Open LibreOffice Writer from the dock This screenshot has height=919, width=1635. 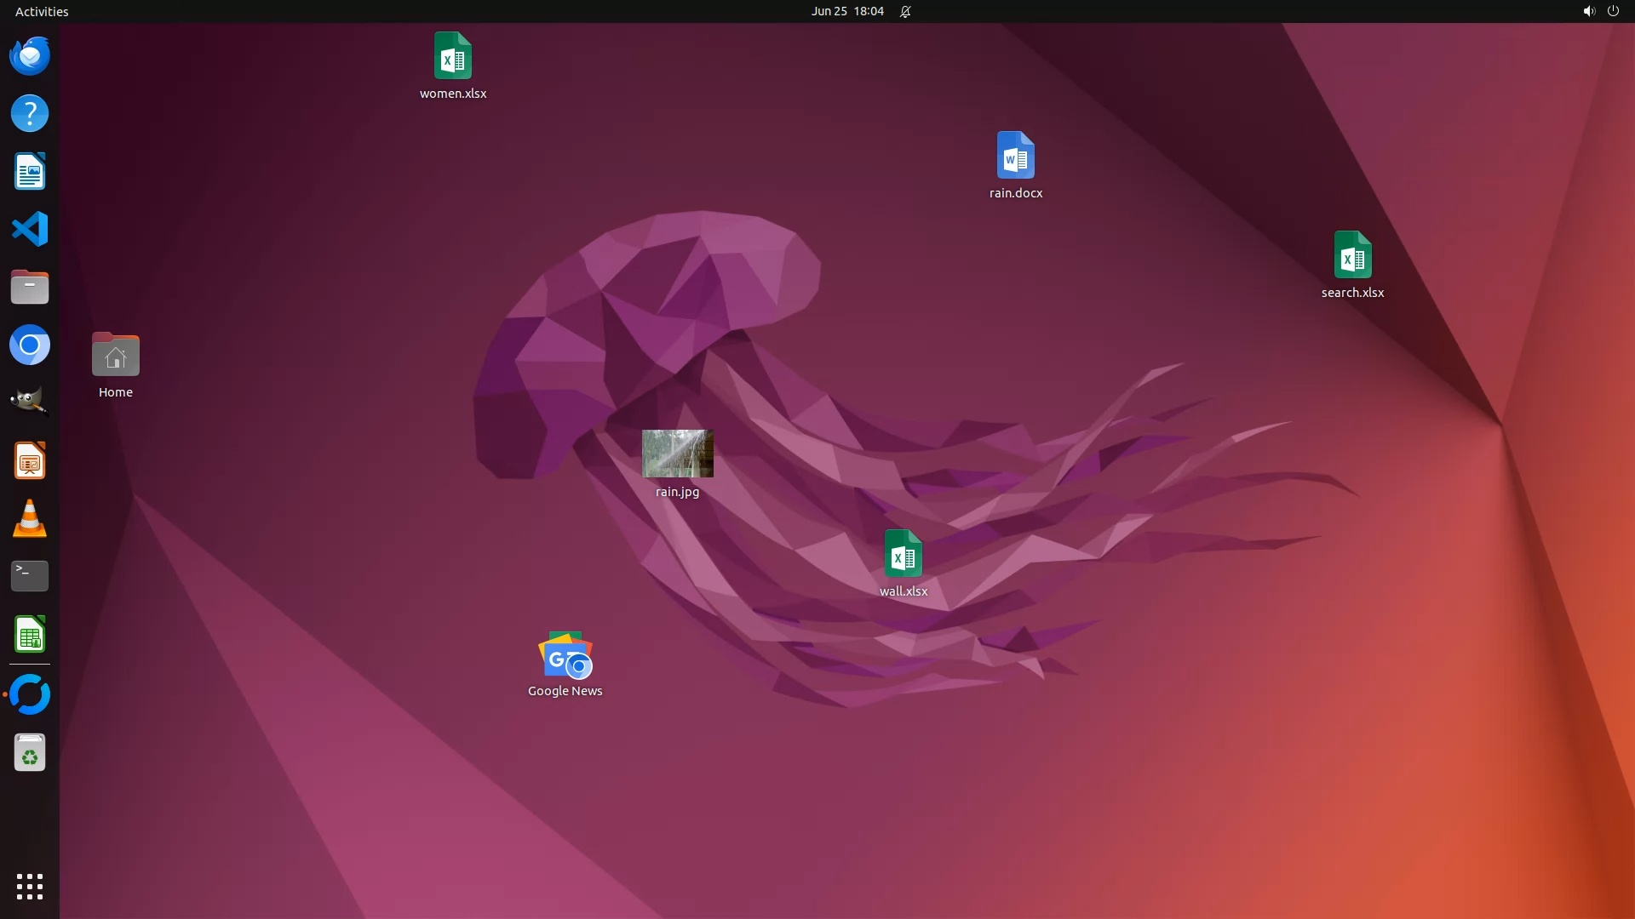(x=30, y=172)
